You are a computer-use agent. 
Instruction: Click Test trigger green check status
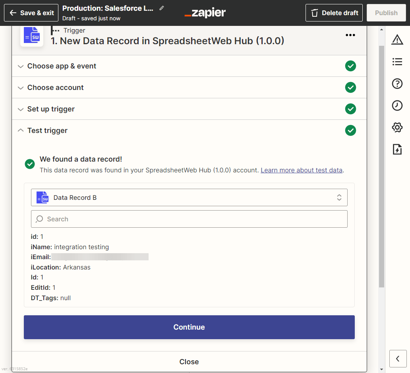(350, 131)
